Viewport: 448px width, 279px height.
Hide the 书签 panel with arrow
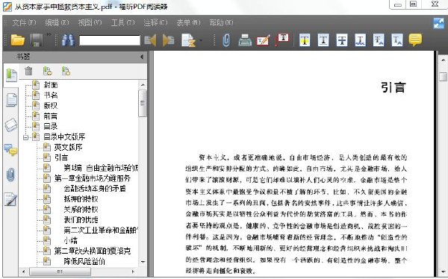[x=142, y=57]
